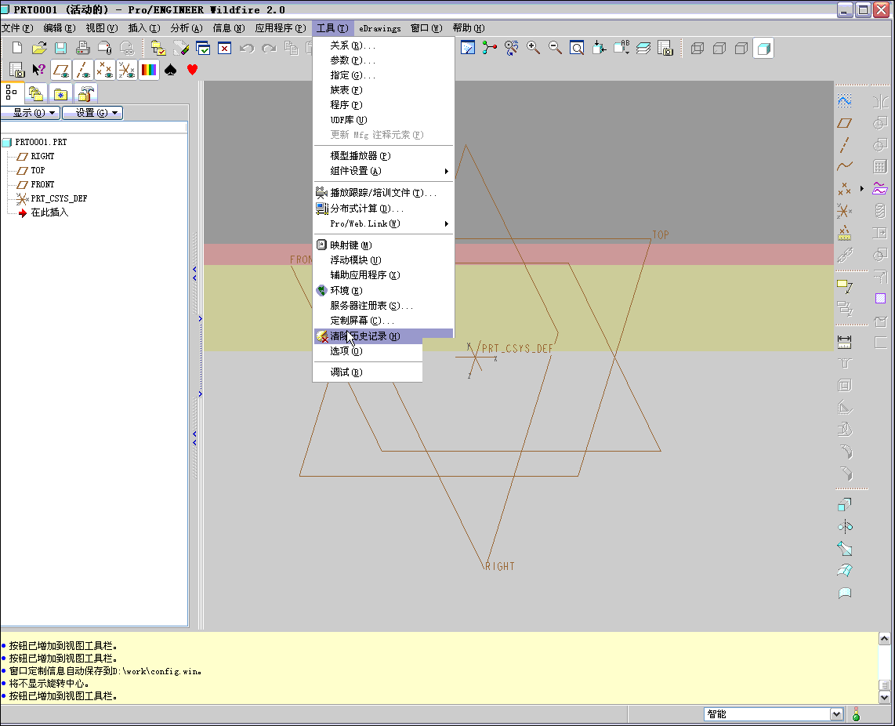
Task: Toggle datum planes display
Action: pyautogui.click(x=61, y=70)
